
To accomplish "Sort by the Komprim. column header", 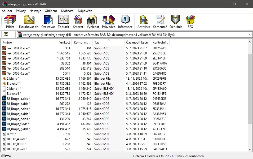I will tap(82, 42).
